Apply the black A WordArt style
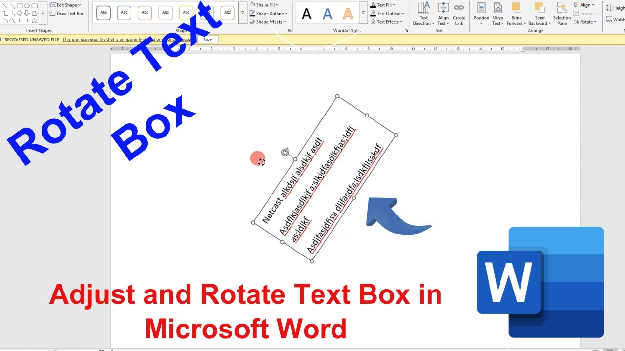The image size is (625, 351). pos(306,14)
